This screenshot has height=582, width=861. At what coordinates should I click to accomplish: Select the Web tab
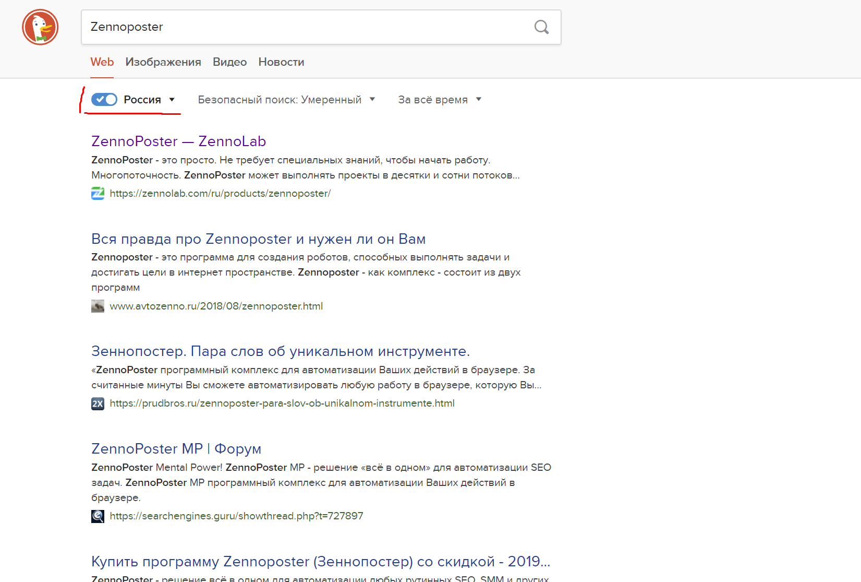[x=102, y=62]
